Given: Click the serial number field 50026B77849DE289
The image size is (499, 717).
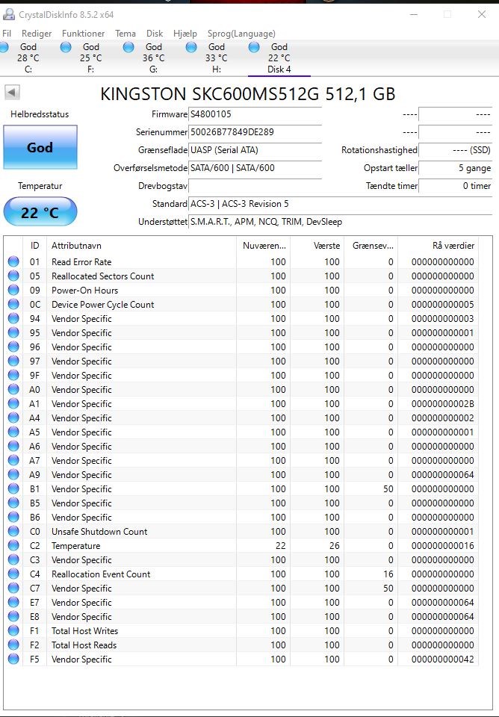Looking at the screenshot, I should (255, 132).
